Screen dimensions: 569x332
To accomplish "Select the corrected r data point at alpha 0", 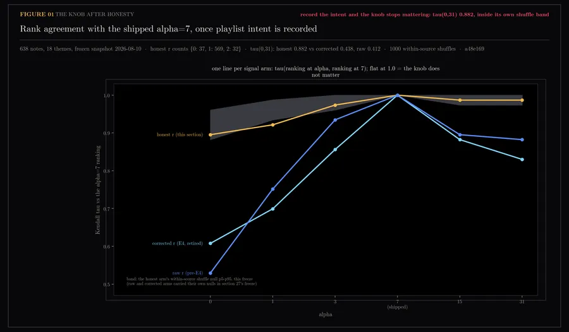I will [211, 244].
